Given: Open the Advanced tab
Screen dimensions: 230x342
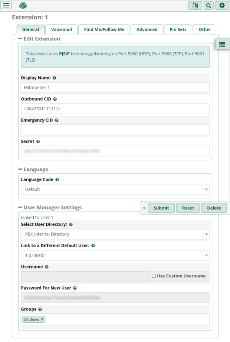Looking at the screenshot, I should pos(147,29).
